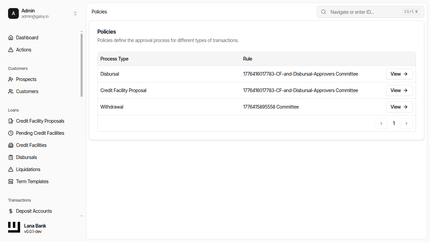Expand the Admin account switcher chevron
Image resolution: width=430 pixels, height=242 pixels.
(x=75, y=13)
